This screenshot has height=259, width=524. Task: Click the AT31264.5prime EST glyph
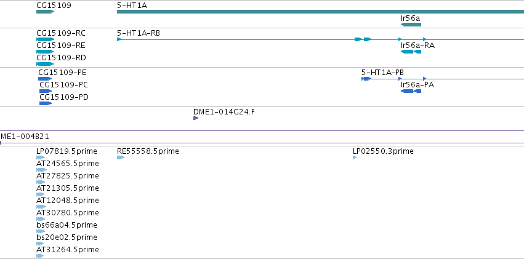coord(40,256)
